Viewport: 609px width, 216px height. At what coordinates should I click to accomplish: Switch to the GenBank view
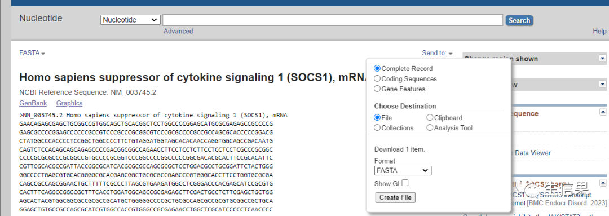(33, 103)
